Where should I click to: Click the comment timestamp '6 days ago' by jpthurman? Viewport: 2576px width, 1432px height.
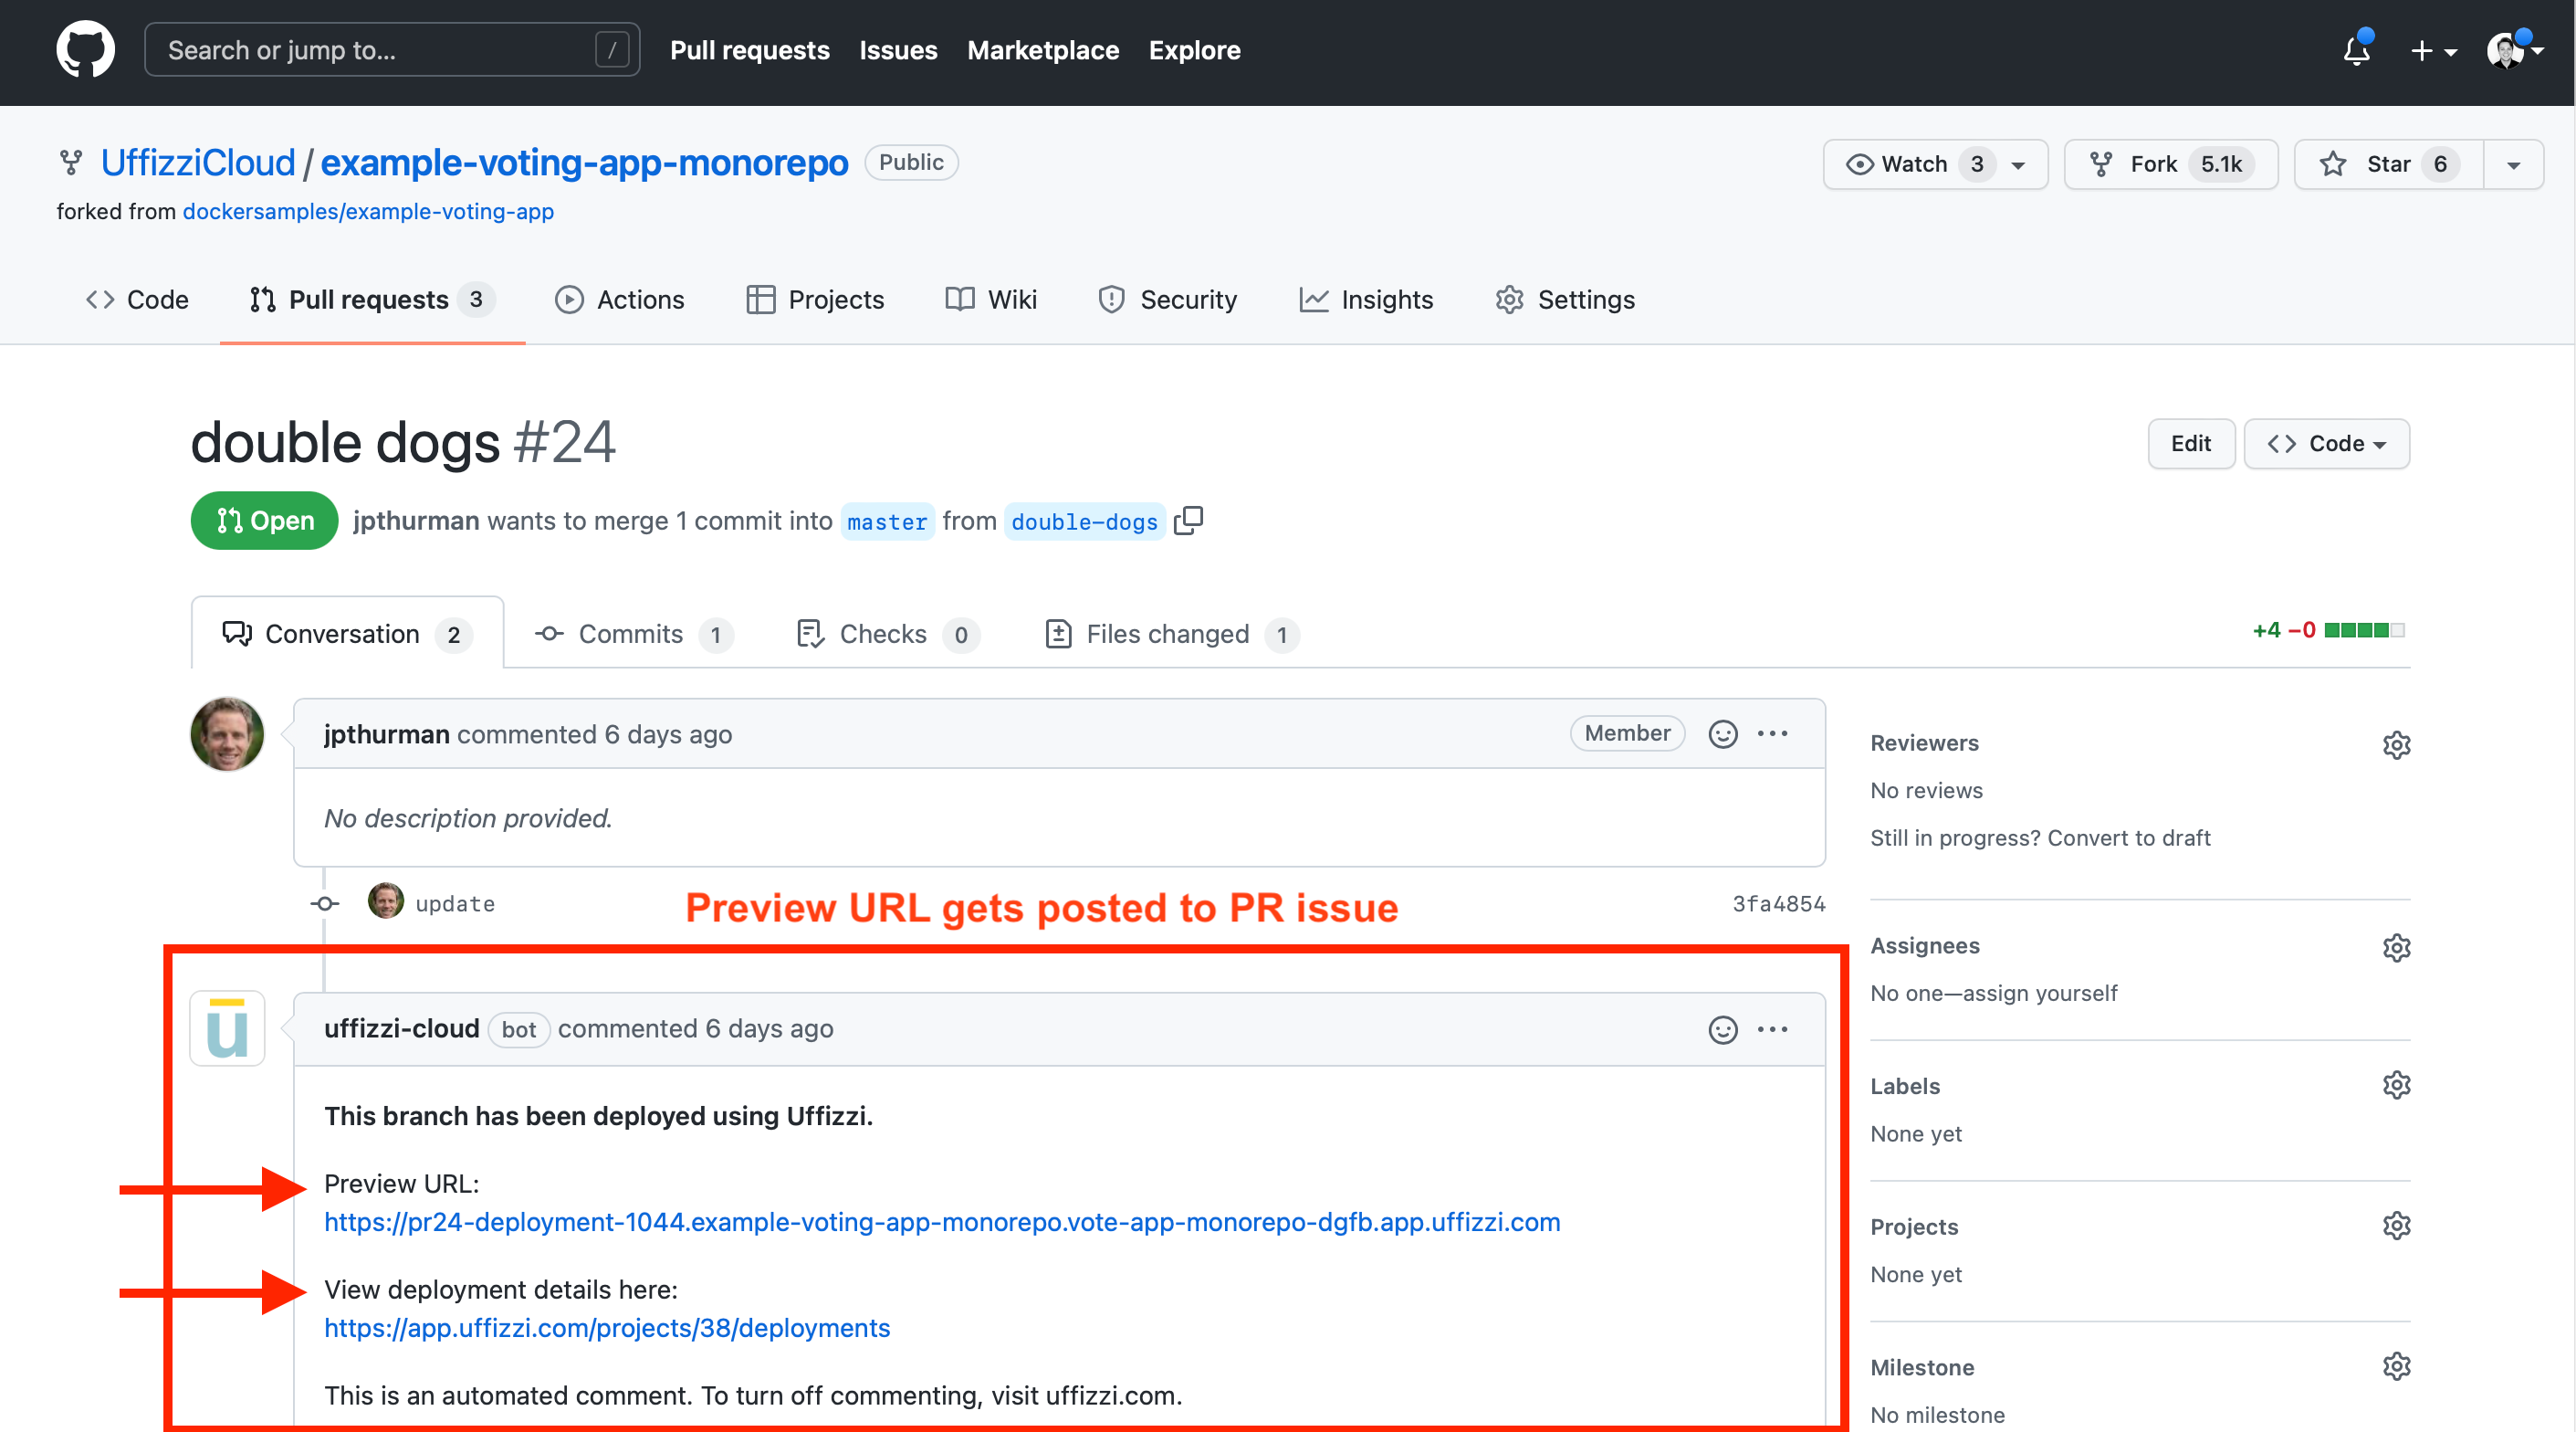point(668,733)
